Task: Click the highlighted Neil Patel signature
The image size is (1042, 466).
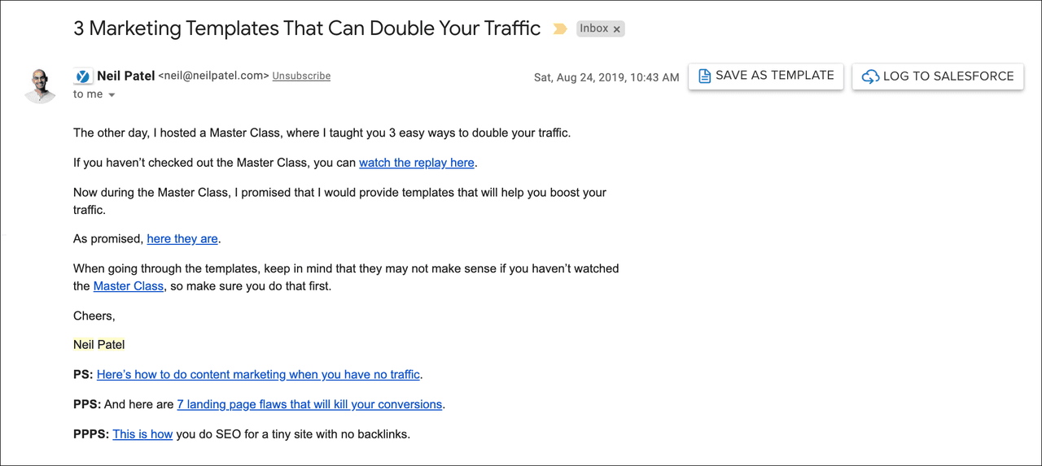Action: tap(99, 345)
